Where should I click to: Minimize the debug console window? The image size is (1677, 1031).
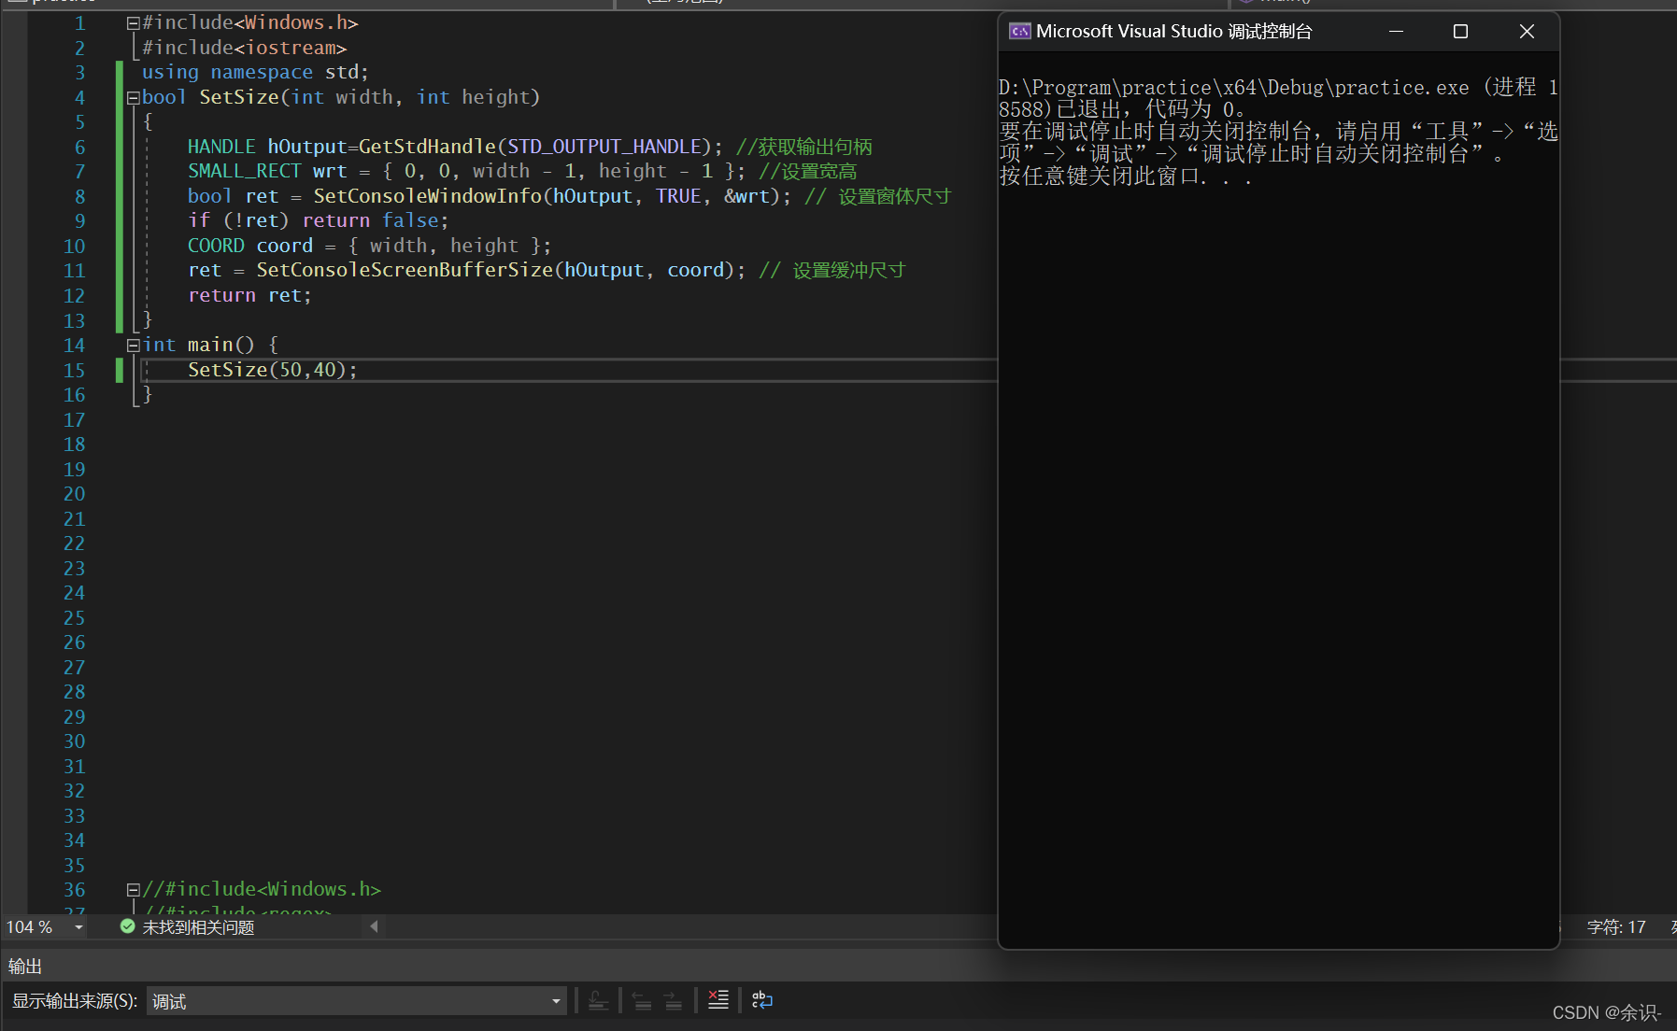pyautogui.click(x=1397, y=32)
